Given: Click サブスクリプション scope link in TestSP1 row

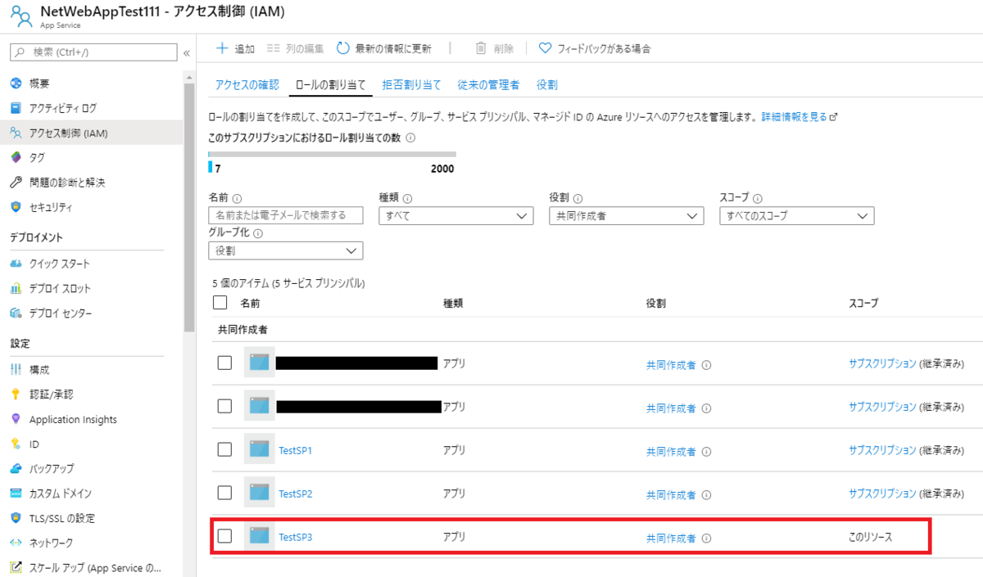Looking at the screenshot, I should 882,450.
